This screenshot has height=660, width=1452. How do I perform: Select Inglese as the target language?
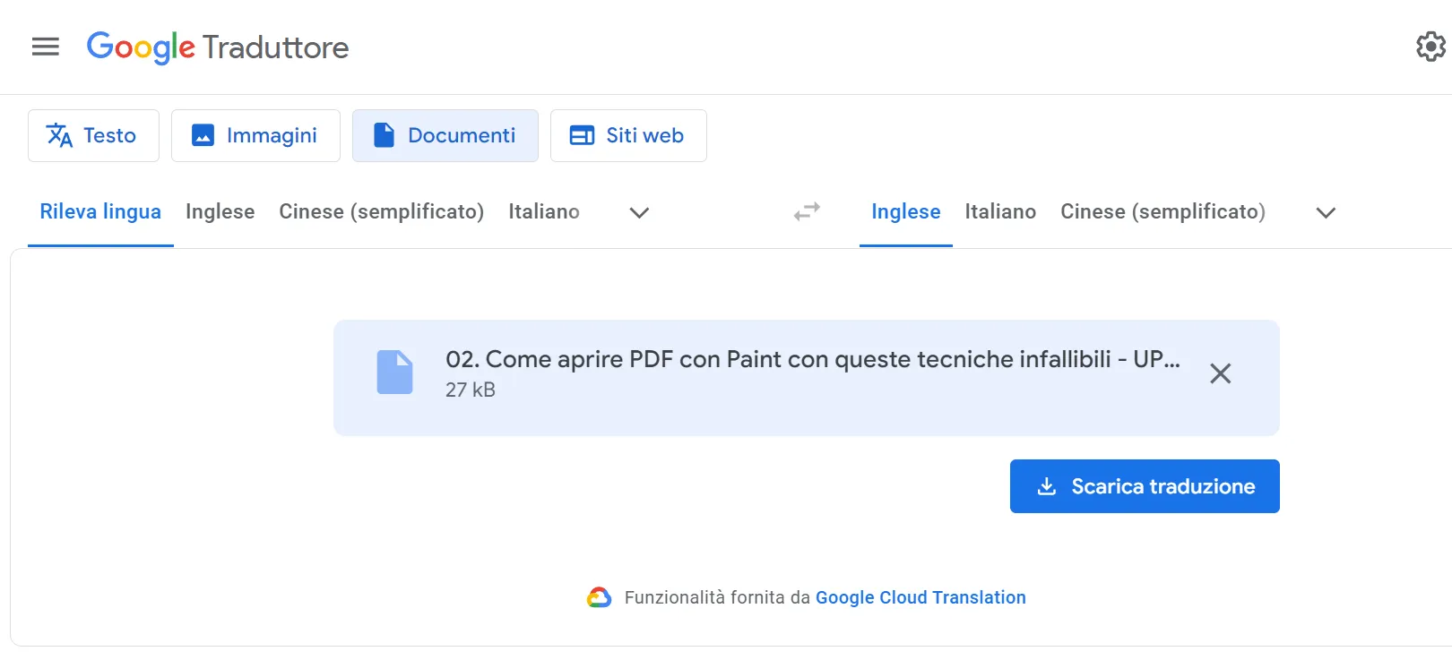click(906, 212)
